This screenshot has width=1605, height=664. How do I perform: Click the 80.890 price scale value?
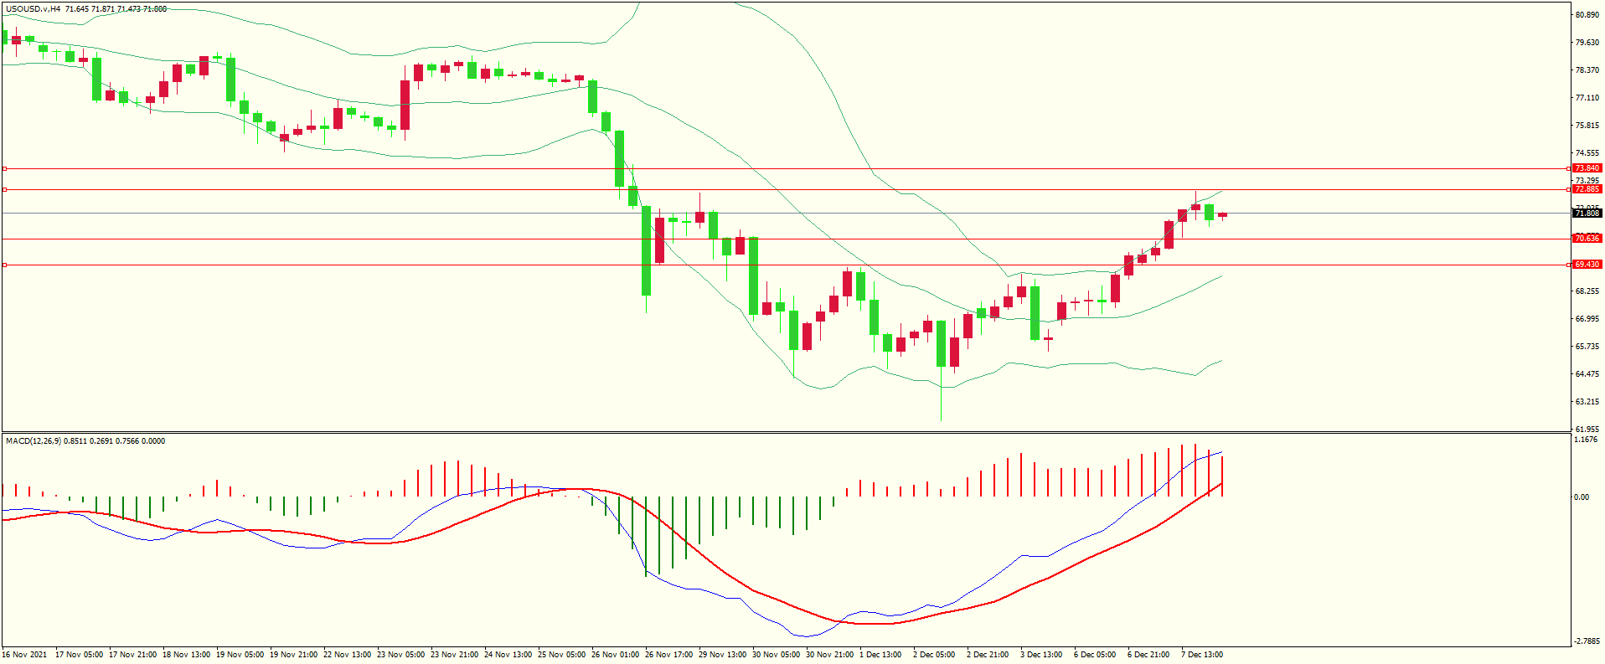[x=1587, y=15]
